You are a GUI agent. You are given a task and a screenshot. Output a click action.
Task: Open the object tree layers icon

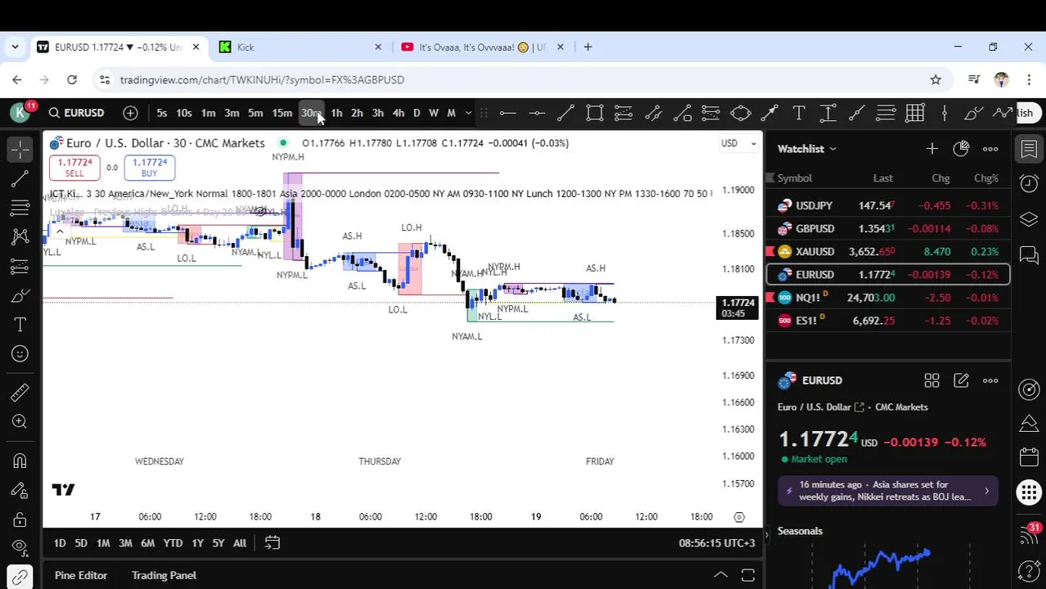point(1029,219)
